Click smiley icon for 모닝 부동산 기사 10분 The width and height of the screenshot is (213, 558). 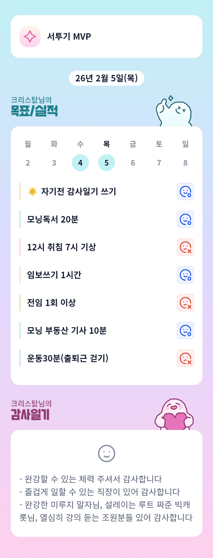click(x=185, y=330)
